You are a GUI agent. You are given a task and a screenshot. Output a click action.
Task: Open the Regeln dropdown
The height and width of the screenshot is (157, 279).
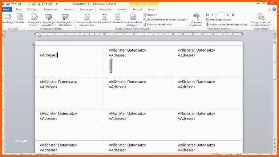pyautogui.click(x=150, y=15)
